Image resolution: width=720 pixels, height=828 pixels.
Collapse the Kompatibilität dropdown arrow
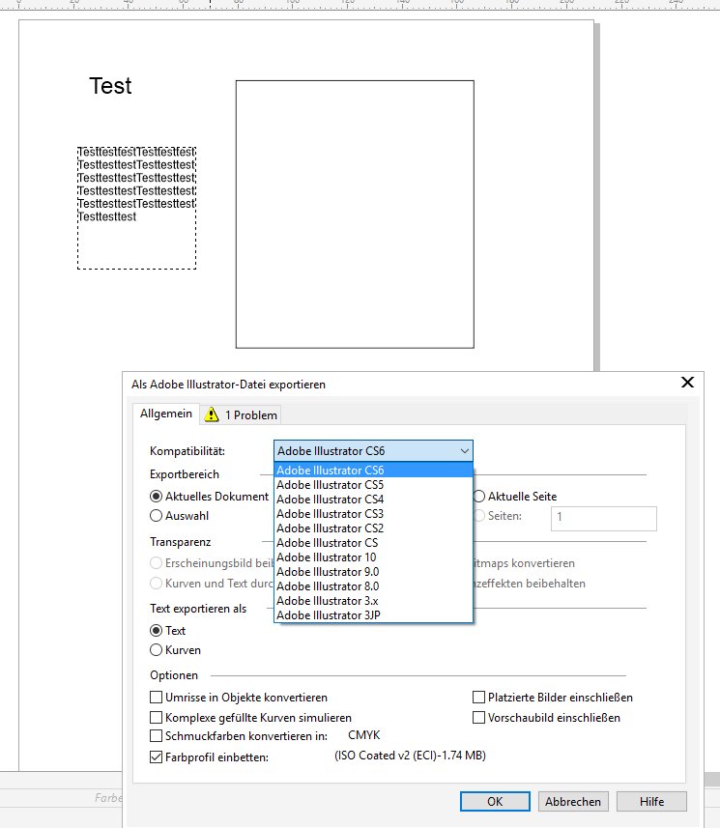464,451
